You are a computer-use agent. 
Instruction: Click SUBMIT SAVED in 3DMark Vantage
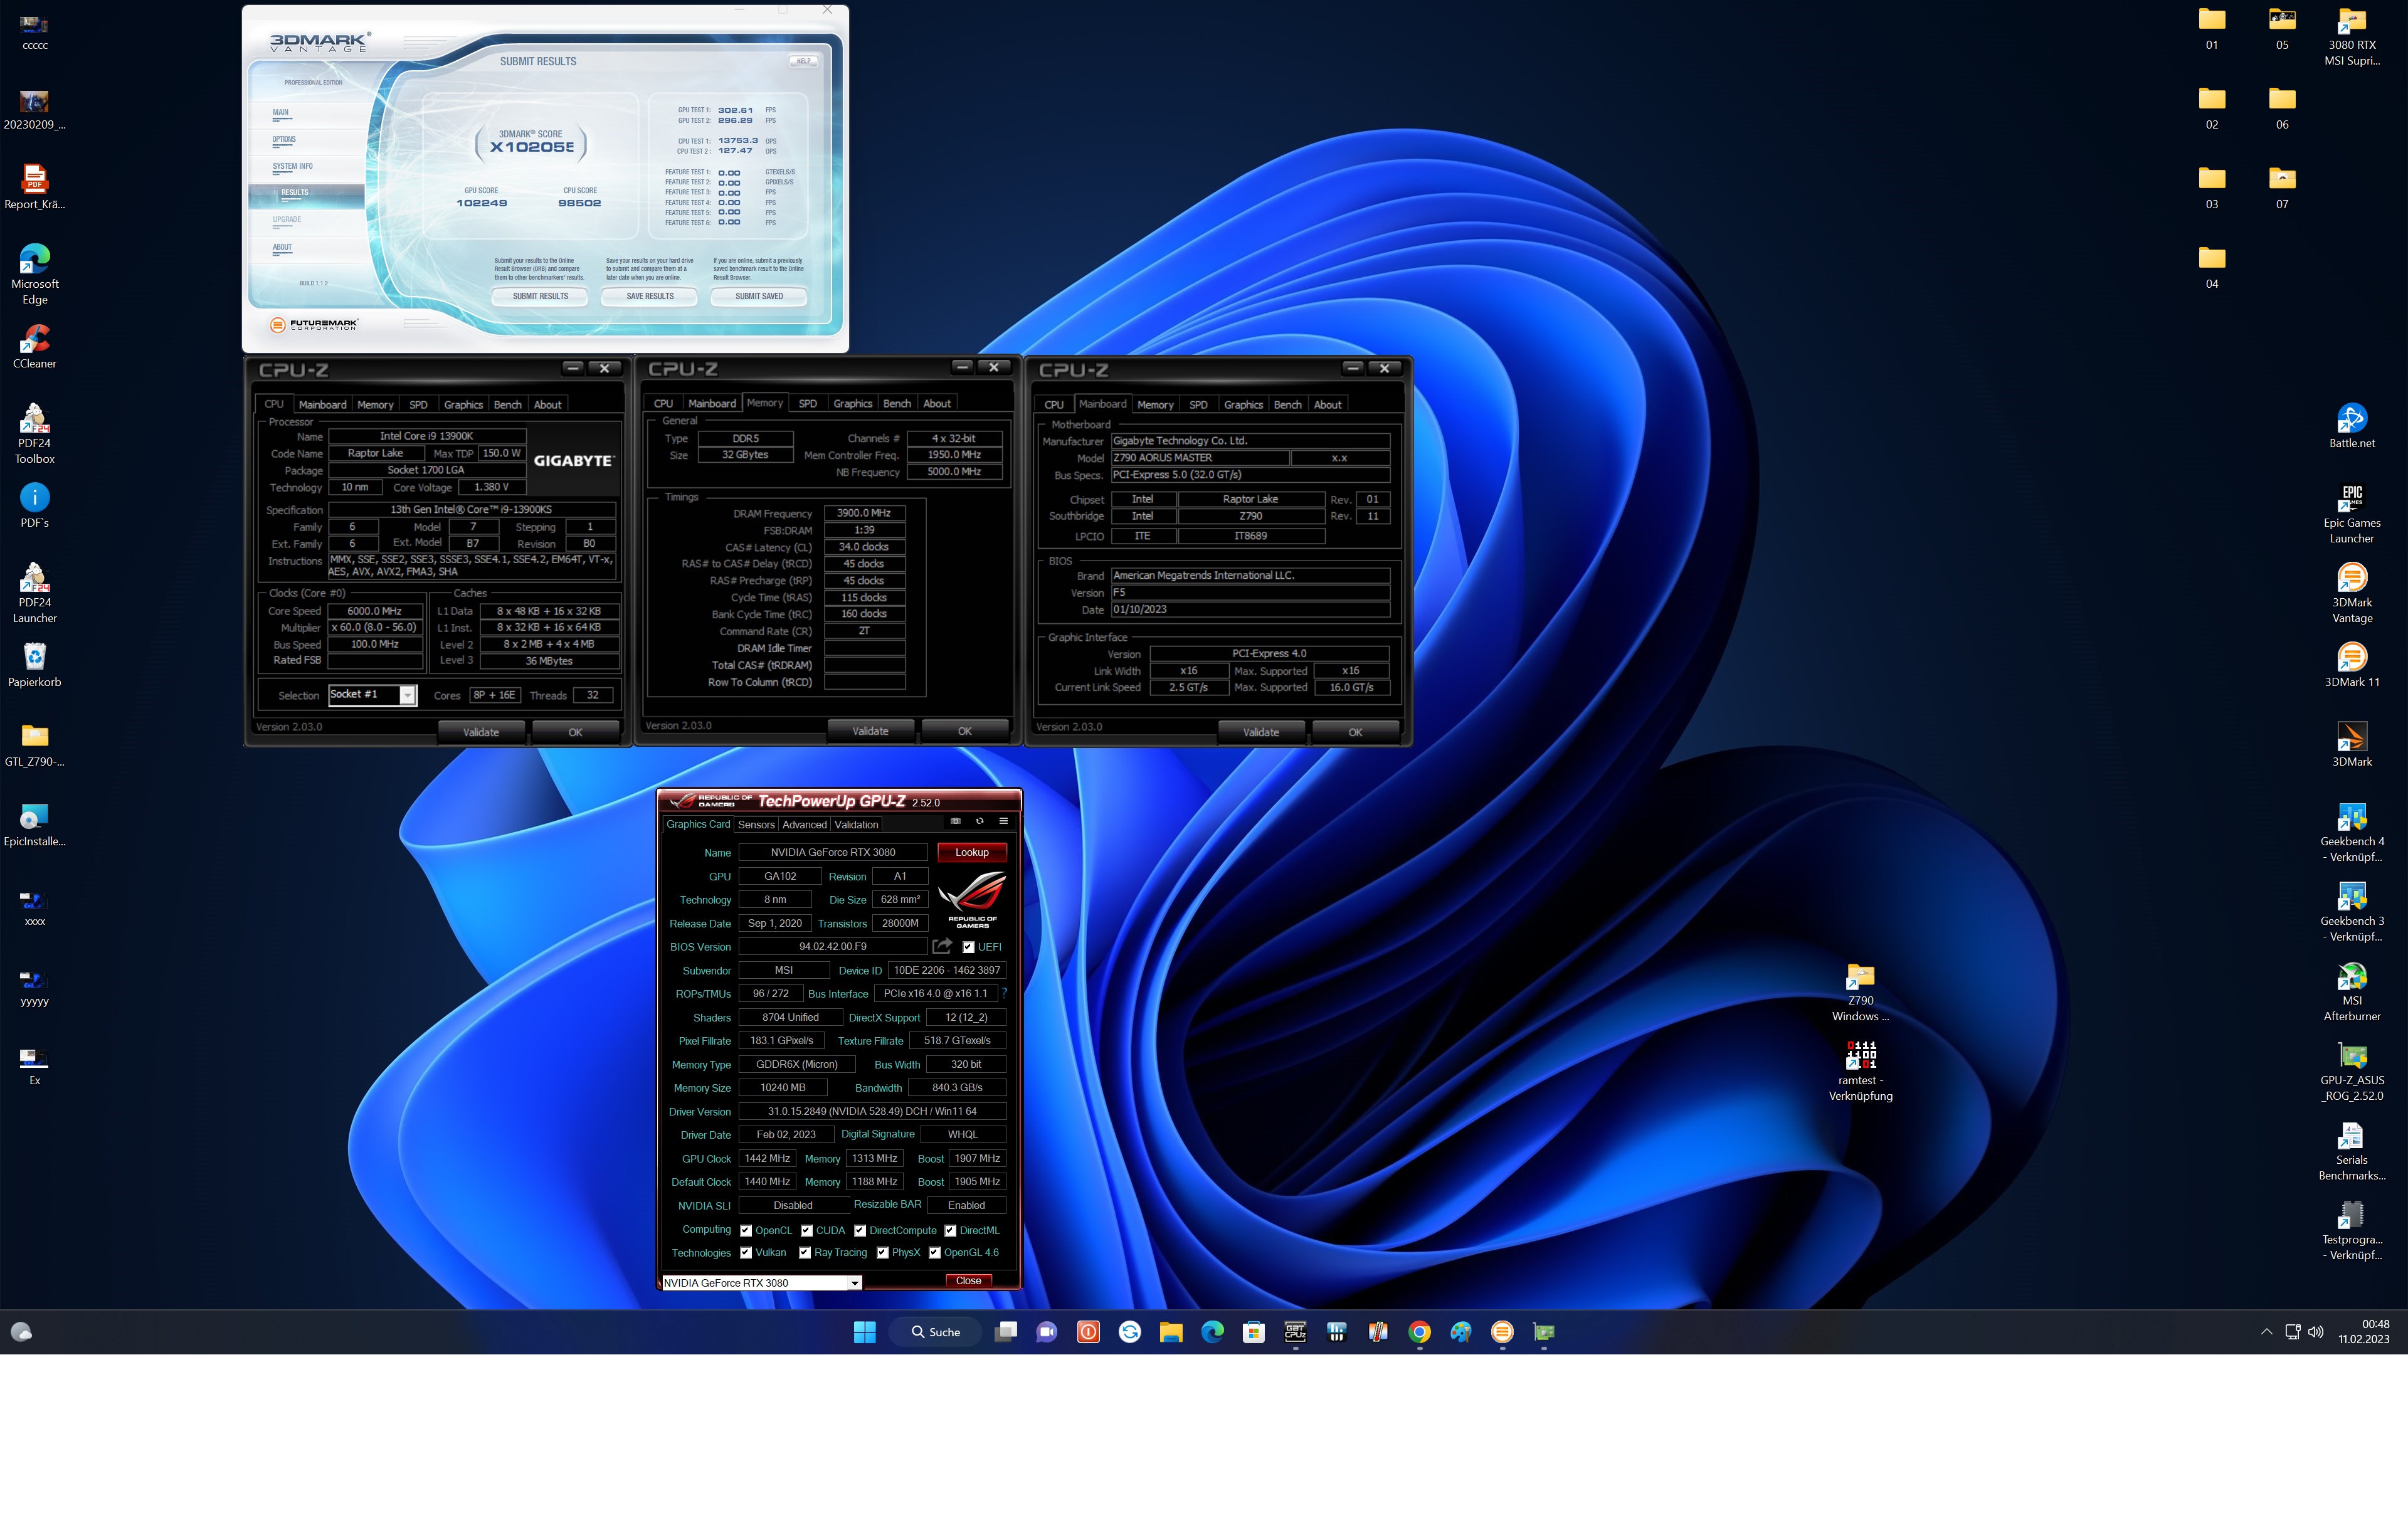(759, 296)
